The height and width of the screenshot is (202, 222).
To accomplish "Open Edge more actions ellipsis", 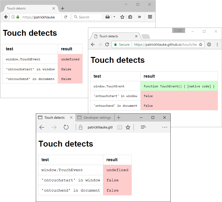I will (165, 127).
